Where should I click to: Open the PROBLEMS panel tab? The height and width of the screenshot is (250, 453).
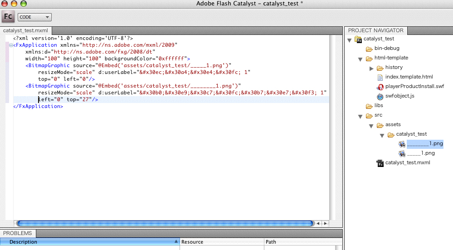pyautogui.click(x=18, y=233)
